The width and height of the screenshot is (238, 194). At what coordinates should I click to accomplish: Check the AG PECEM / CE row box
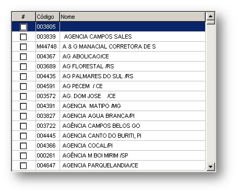[23, 87]
